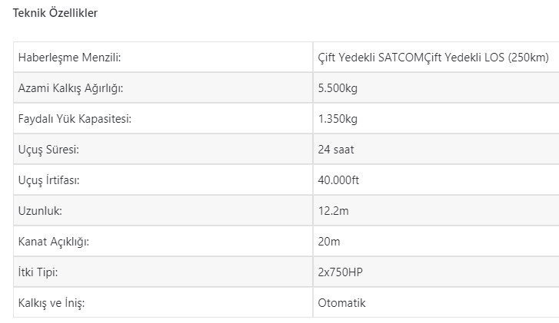Image resolution: width=559 pixels, height=323 pixels.
Task: Click the 'Uzunluk:' label cell
Action: pyautogui.click(x=40, y=211)
